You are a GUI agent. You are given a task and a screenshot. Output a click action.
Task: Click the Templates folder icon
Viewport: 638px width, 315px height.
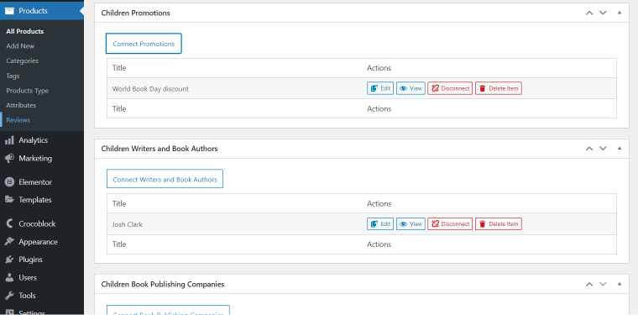9,200
